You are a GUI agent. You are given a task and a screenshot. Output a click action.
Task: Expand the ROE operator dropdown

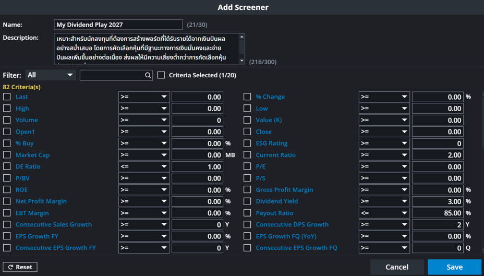pos(144,190)
